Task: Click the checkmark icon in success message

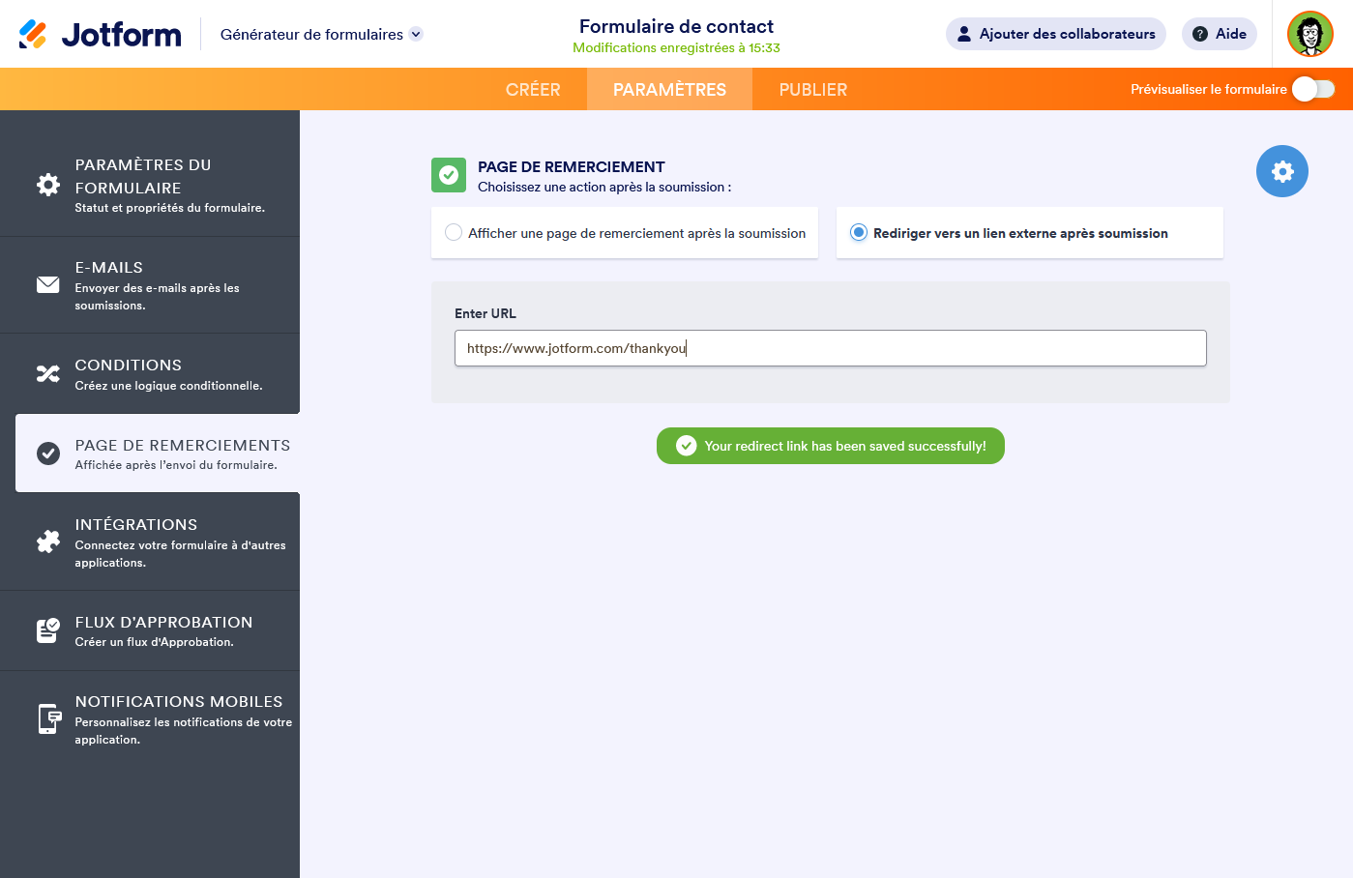Action: tap(687, 446)
